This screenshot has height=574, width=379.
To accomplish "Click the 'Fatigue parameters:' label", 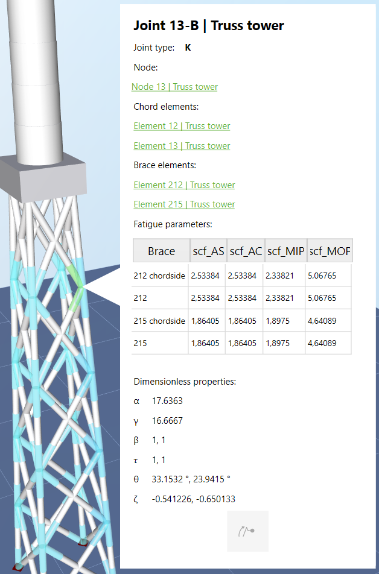I will pos(173,224).
